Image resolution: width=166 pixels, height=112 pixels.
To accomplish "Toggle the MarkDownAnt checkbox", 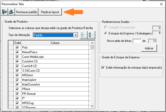I will 17,85.
